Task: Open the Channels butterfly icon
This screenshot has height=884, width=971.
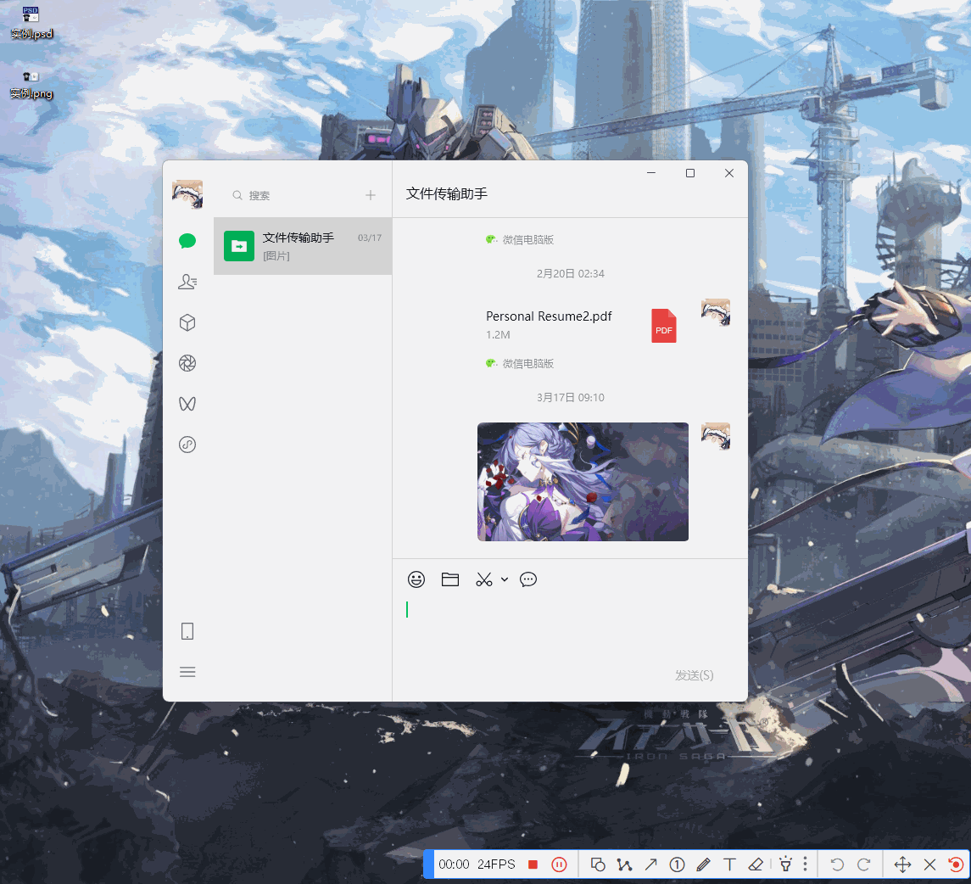Action: click(x=187, y=404)
